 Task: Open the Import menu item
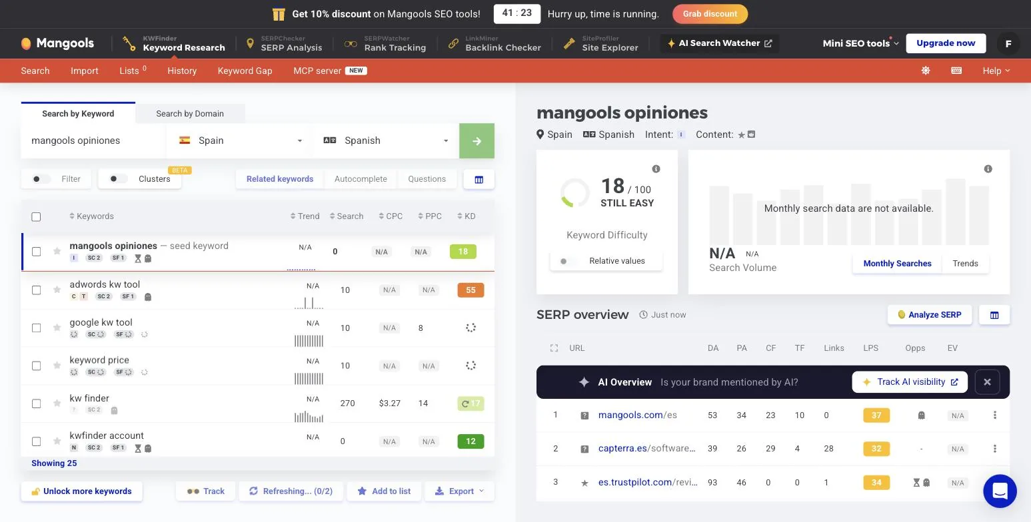[x=85, y=71]
